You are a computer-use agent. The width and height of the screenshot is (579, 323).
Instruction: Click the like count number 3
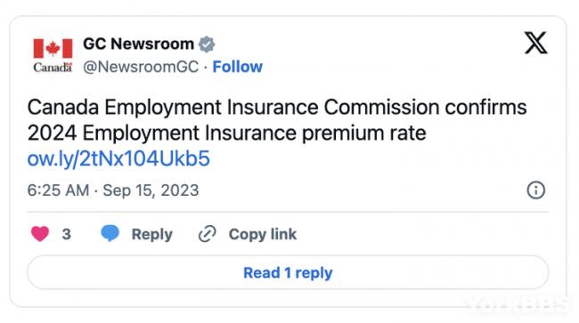tap(67, 234)
